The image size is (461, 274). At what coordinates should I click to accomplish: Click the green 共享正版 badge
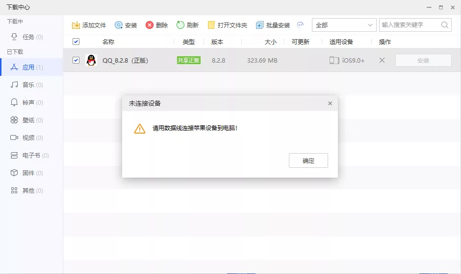pos(188,60)
